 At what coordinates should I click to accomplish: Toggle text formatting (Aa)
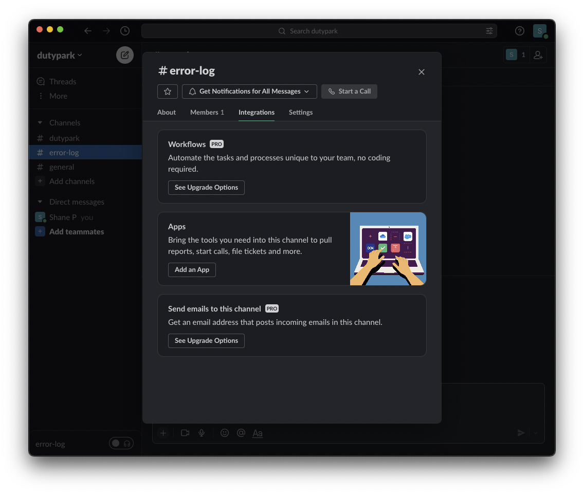pyautogui.click(x=258, y=433)
